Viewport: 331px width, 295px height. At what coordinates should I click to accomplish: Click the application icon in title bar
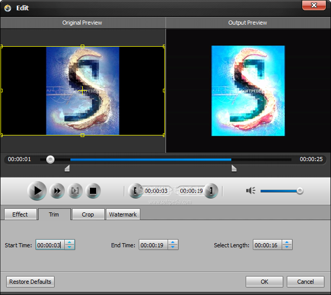pyautogui.click(x=8, y=8)
